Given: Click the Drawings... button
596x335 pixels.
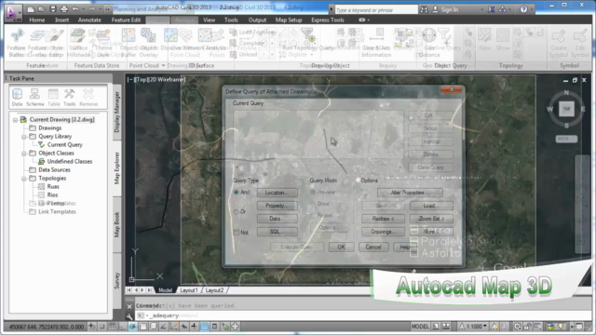Looking at the screenshot, I should [383, 232].
